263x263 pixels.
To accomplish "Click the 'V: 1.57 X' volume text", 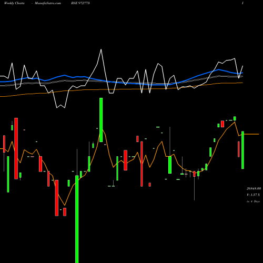I will [253, 195].
